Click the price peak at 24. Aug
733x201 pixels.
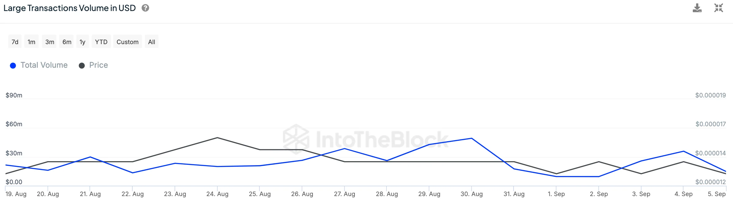click(217, 138)
